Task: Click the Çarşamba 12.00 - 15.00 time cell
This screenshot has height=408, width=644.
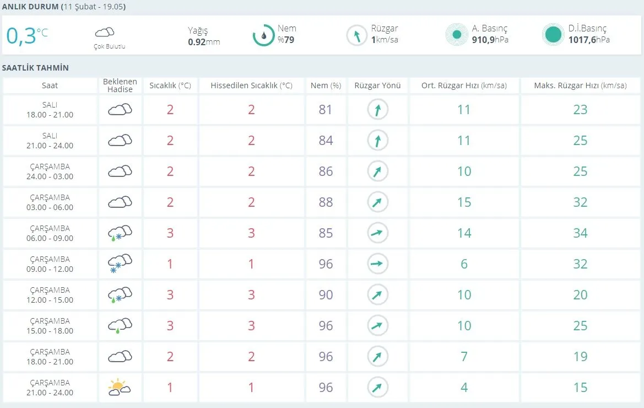Action: (50, 295)
